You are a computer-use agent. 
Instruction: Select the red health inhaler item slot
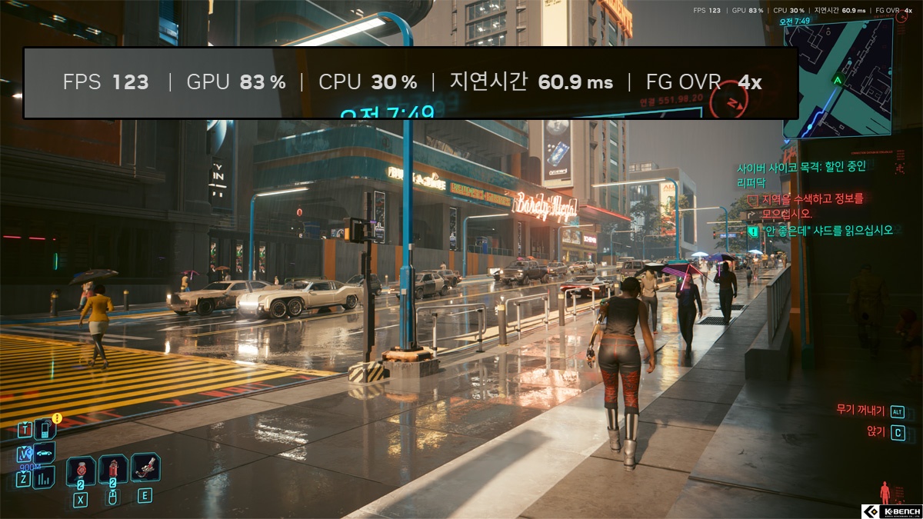(x=81, y=470)
